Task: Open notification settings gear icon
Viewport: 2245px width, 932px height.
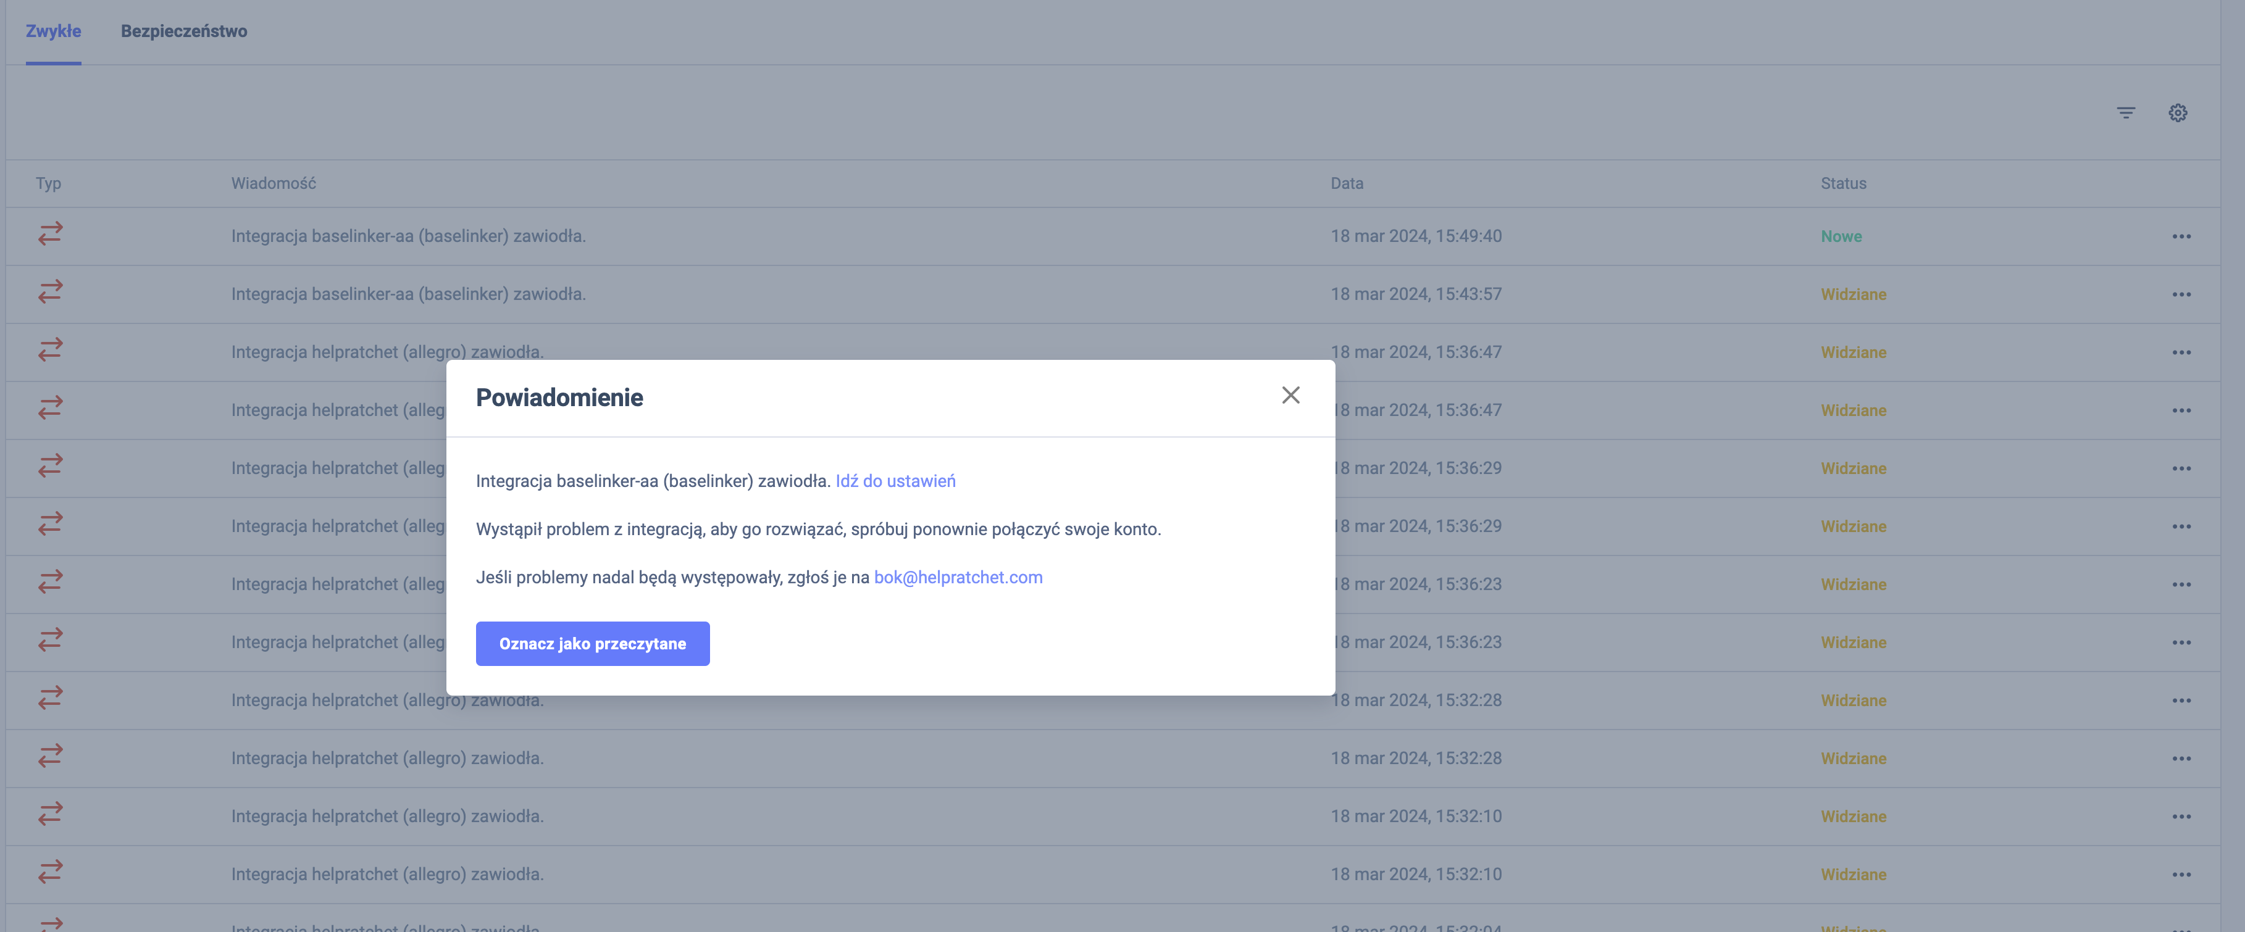Action: coord(2177,113)
